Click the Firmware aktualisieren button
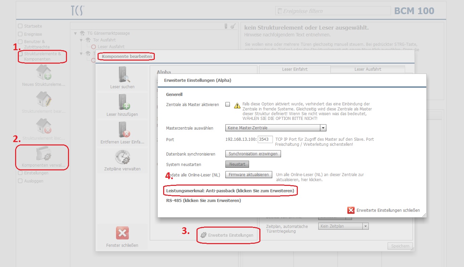Screen dimensions: 464x267 point(249,175)
